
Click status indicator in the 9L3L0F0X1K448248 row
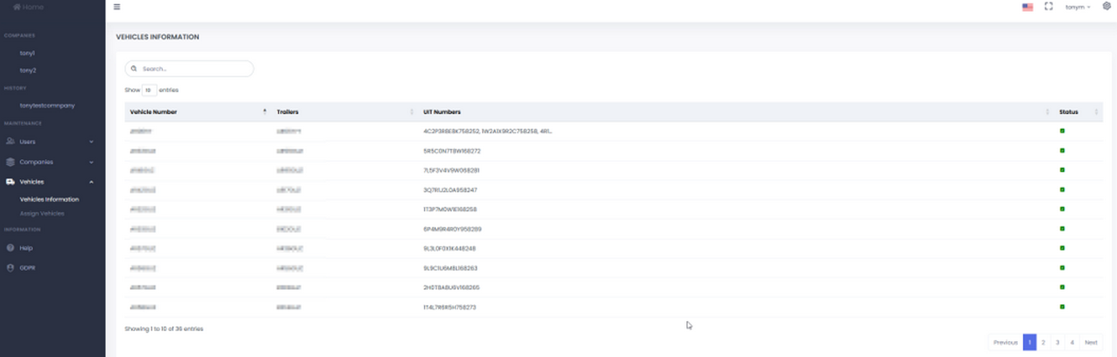pos(1062,248)
